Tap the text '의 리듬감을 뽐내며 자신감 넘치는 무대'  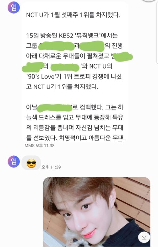click(75, 128)
